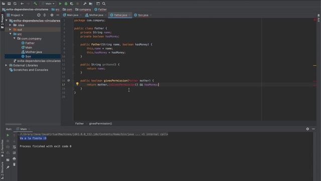The width and height of the screenshot is (321, 181).
Task: Start debugging with the green bug icon
Action: pos(66,4)
